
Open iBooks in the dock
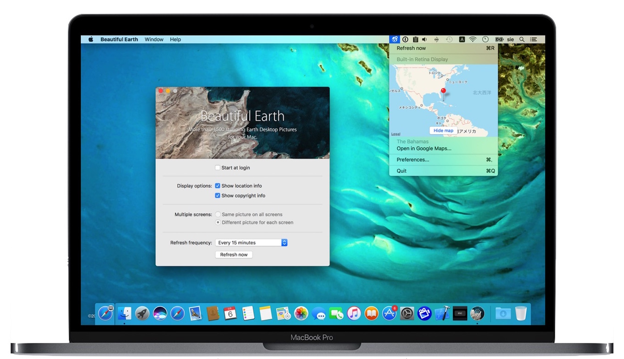tap(372, 314)
